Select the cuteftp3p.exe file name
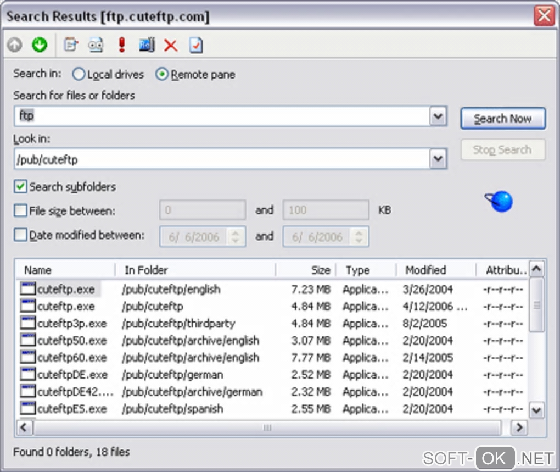The image size is (560, 472). [x=72, y=323]
